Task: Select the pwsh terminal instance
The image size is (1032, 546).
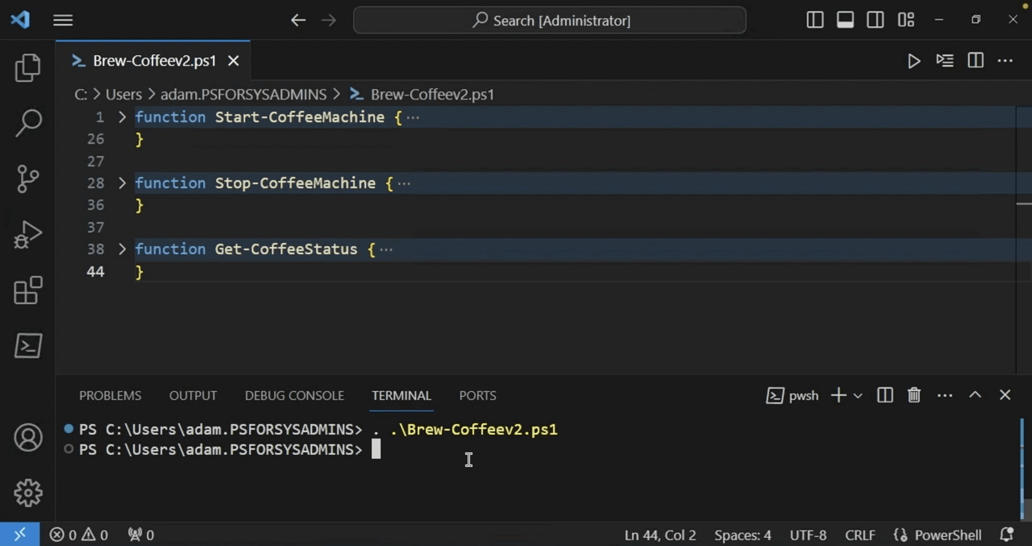Action: pos(792,396)
